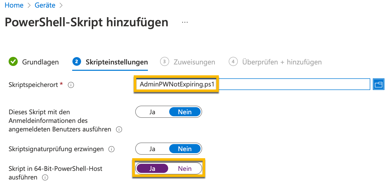This screenshot has height=183, width=388.
Task: Click info icon for 64-Bit-PowerShell-Host setting
Action: point(45,177)
